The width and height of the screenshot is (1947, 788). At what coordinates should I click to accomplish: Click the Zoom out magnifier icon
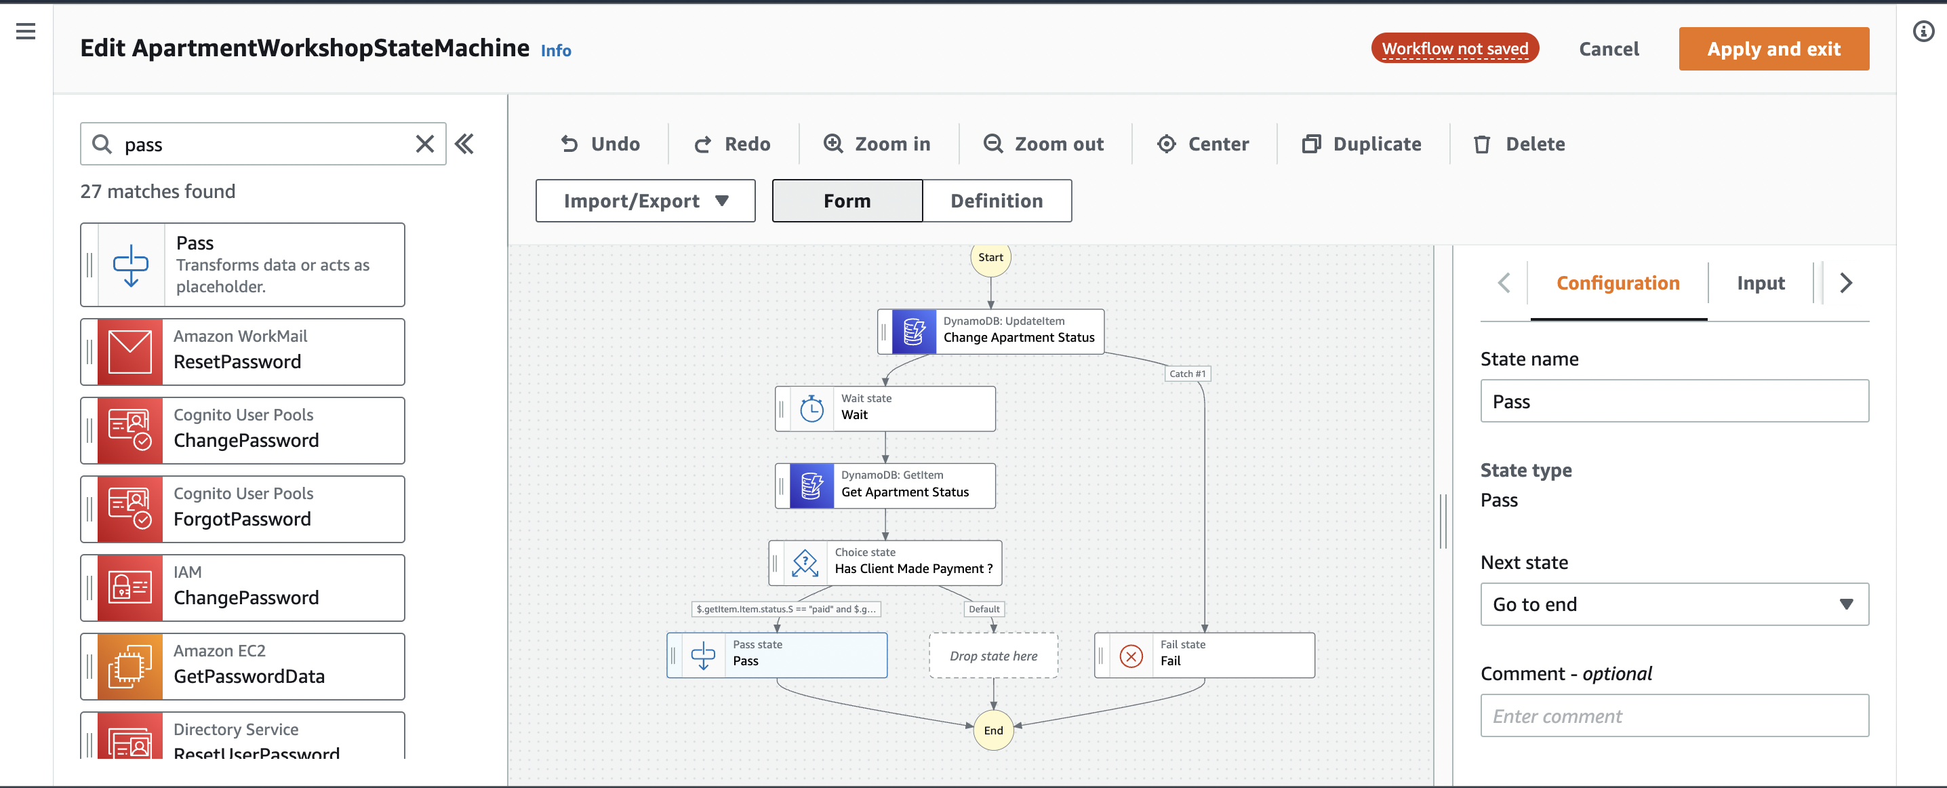pos(992,144)
